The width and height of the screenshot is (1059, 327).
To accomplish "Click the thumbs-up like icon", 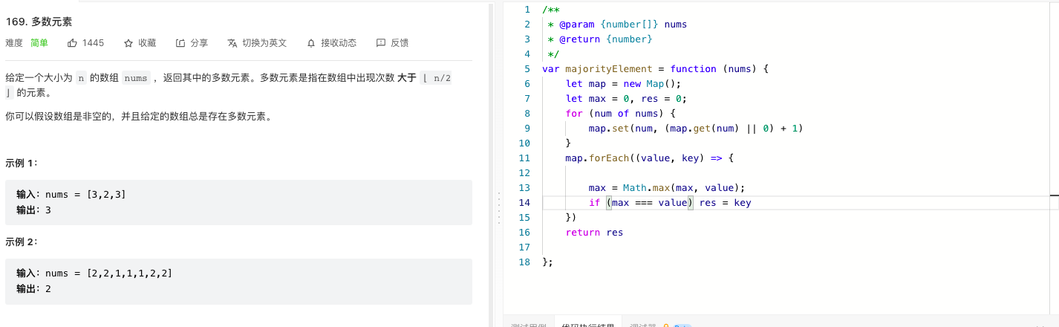I will [72, 43].
